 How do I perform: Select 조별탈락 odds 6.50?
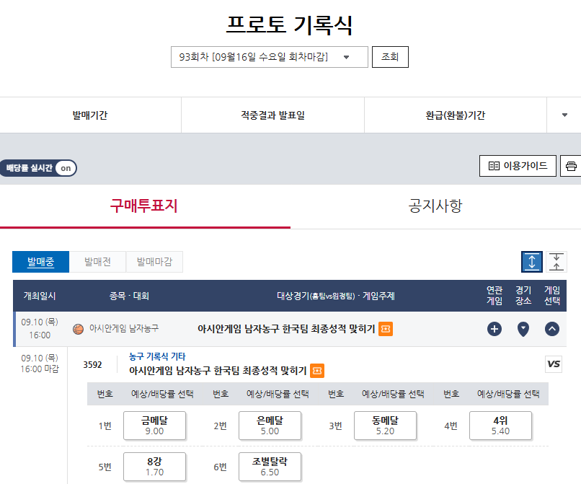pos(270,467)
